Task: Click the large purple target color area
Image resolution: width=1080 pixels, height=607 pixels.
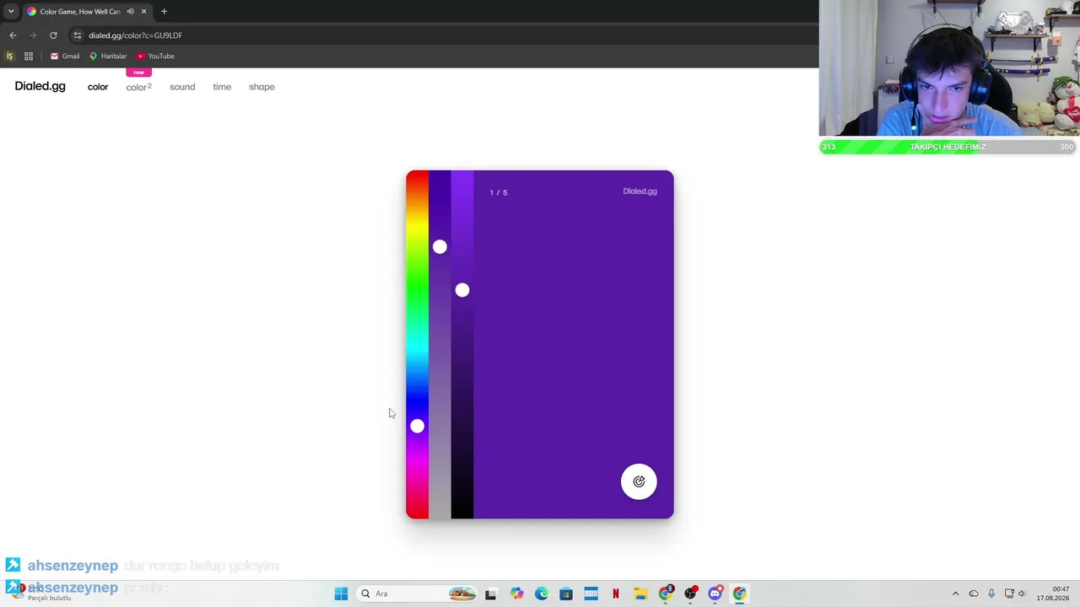Action: pos(574,344)
